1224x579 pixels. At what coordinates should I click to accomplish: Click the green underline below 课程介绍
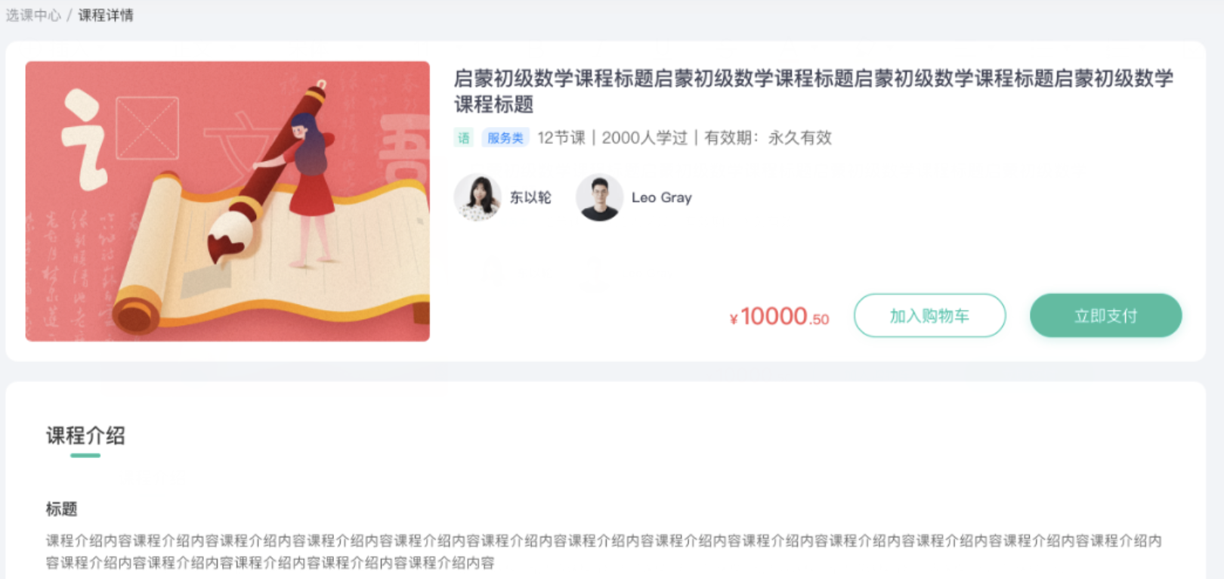pos(85,455)
